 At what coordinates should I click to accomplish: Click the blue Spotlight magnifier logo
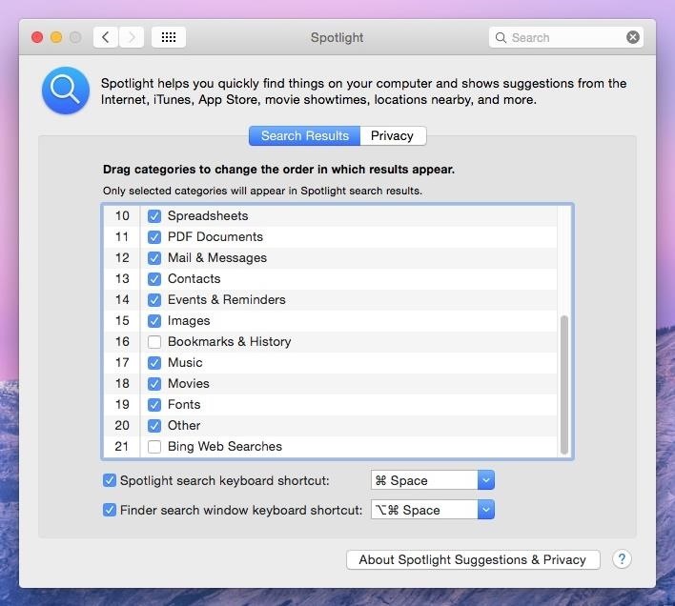tap(66, 91)
